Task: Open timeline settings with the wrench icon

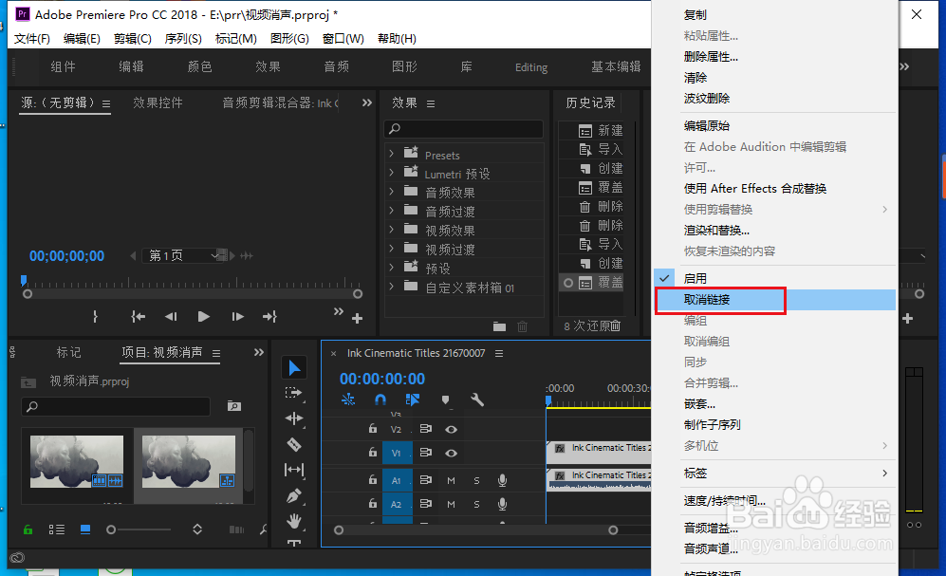Action: point(477,399)
